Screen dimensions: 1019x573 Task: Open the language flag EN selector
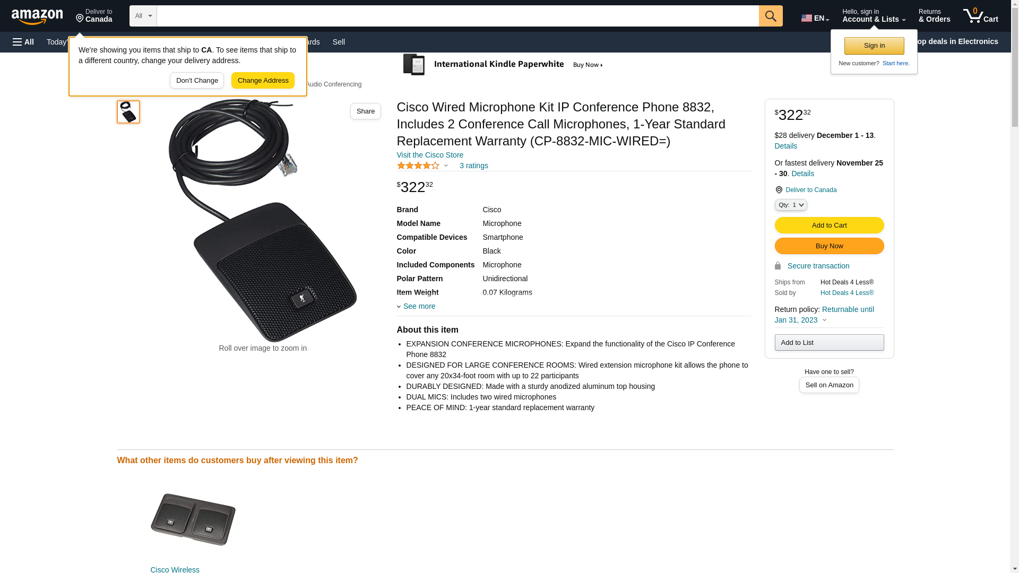click(815, 18)
